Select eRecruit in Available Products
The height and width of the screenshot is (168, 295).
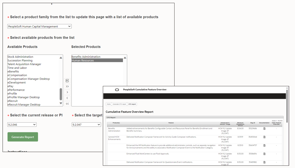coord(12,101)
